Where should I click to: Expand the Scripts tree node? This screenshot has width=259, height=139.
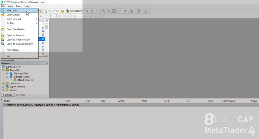(x=3, y=90)
